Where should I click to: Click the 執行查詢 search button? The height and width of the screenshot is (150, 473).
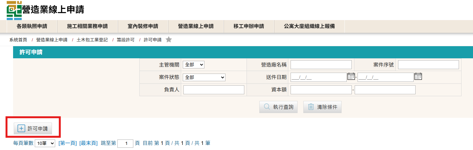tap(278, 107)
